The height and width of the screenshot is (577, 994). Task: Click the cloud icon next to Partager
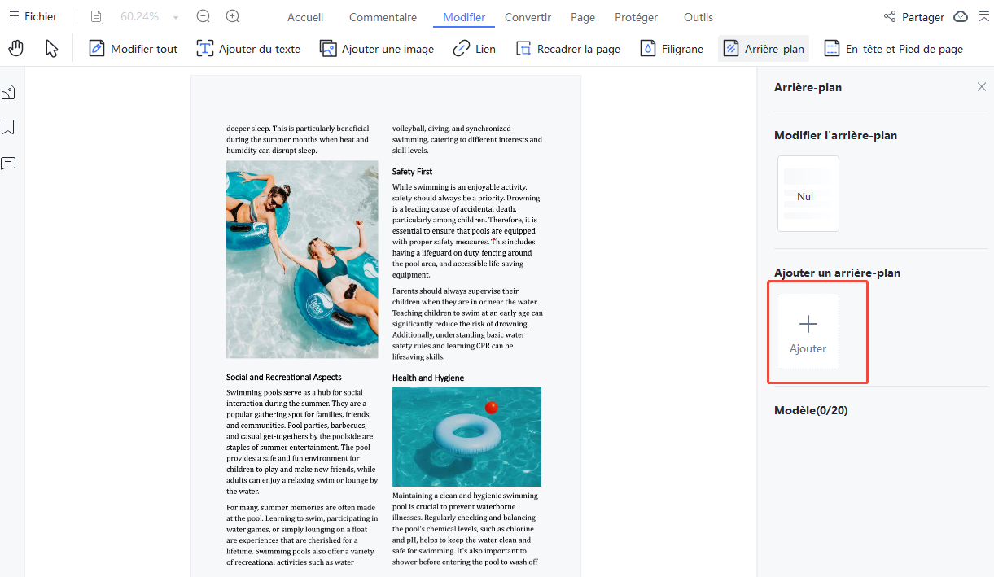tap(961, 16)
